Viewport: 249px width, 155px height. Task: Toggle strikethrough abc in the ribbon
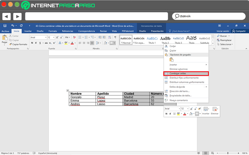point(46,43)
